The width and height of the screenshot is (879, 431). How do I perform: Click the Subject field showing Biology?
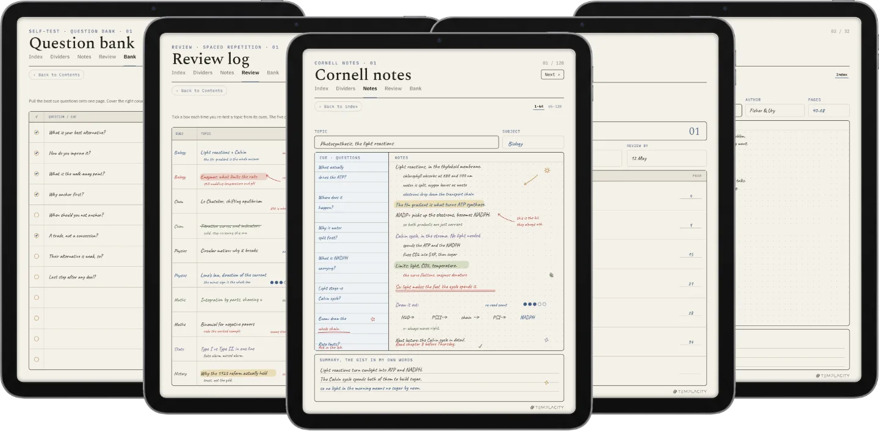533,143
